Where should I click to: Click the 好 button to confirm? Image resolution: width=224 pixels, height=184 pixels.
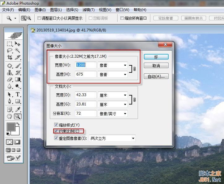[x=156, y=57]
